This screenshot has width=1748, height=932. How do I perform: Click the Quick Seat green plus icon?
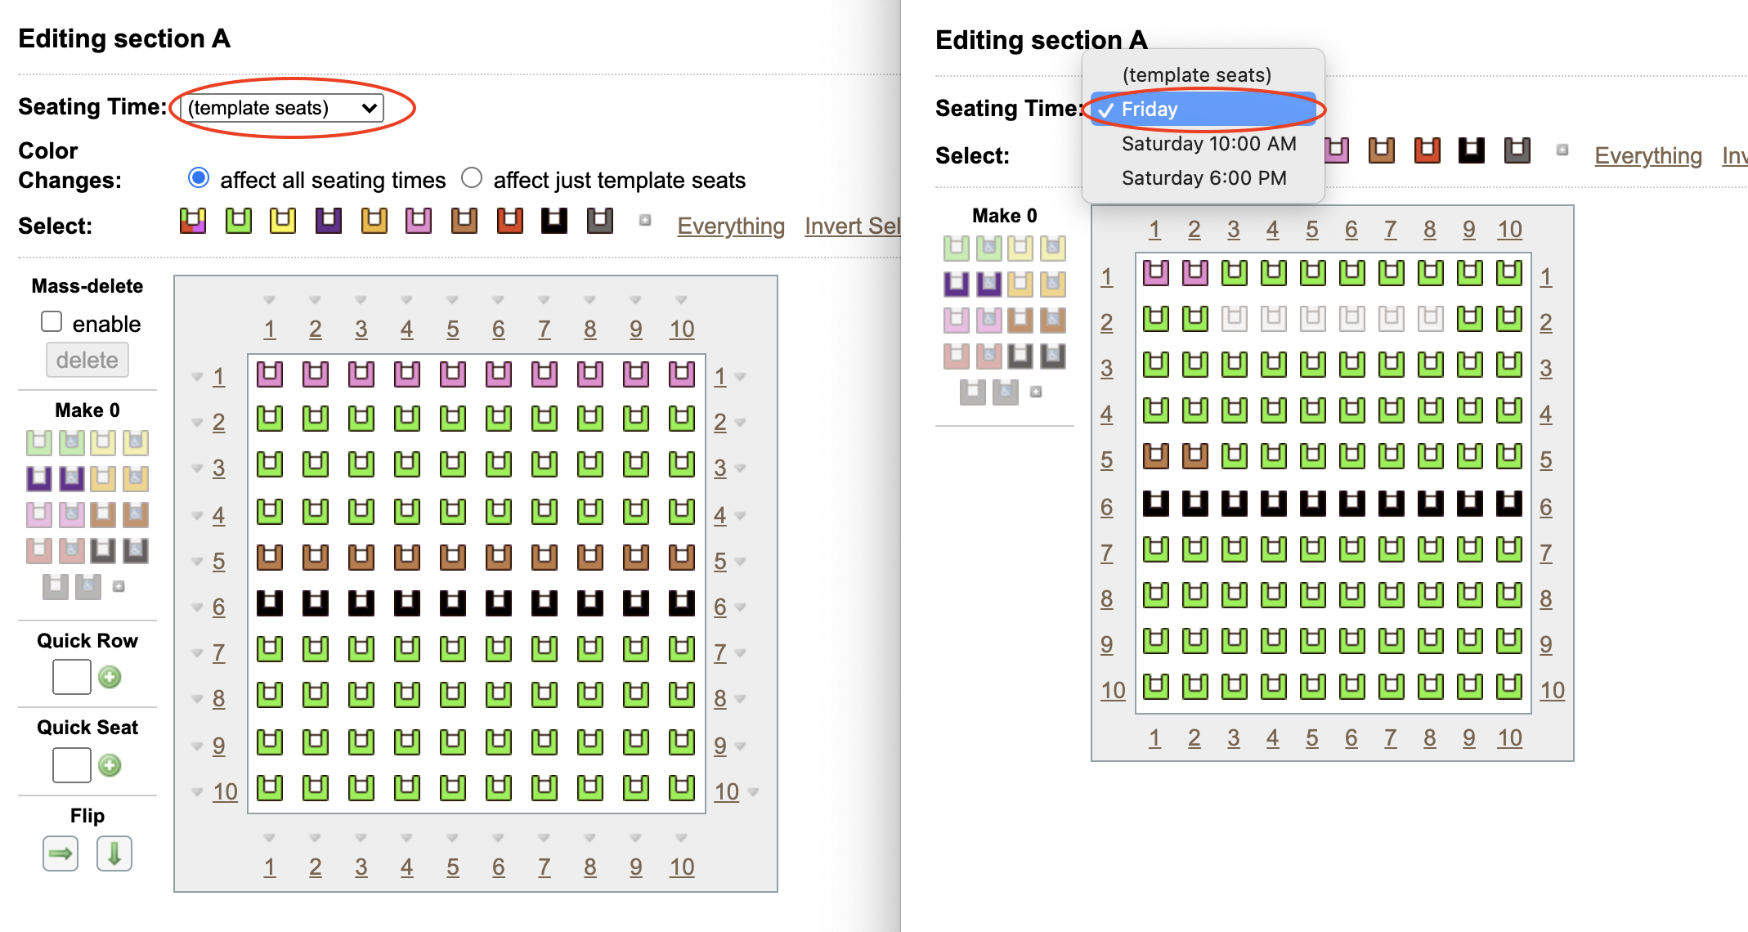tap(110, 765)
